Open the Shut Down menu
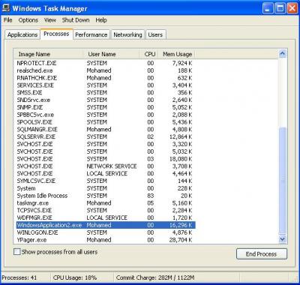The width and height of the screenshot is (300, 285). pyautogui.click(x=76, y=20)
